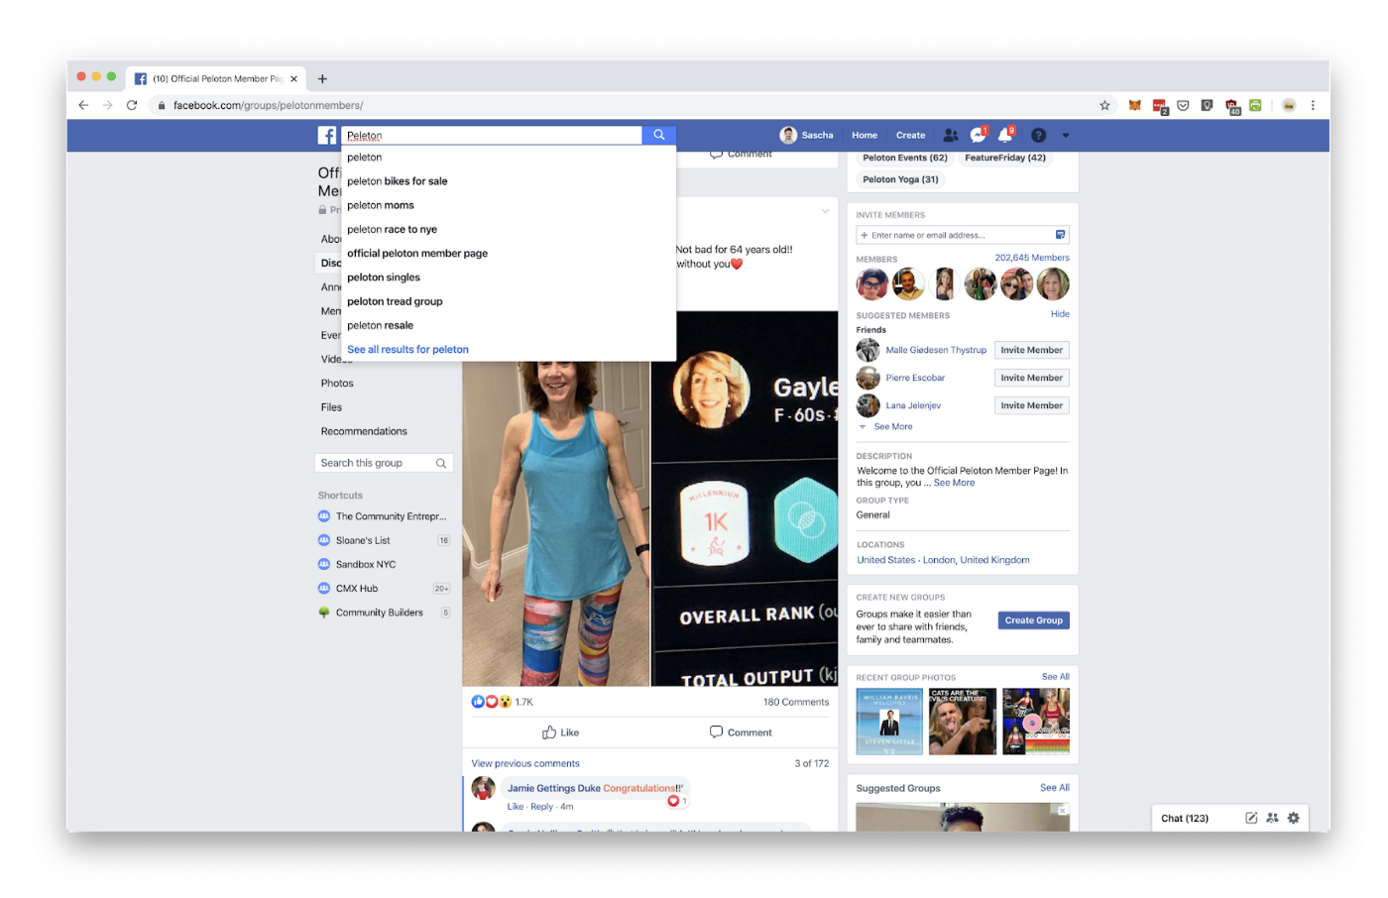
Task: Hide the suggested members section
Action: pyautogui.click(x=1060, y=314)
